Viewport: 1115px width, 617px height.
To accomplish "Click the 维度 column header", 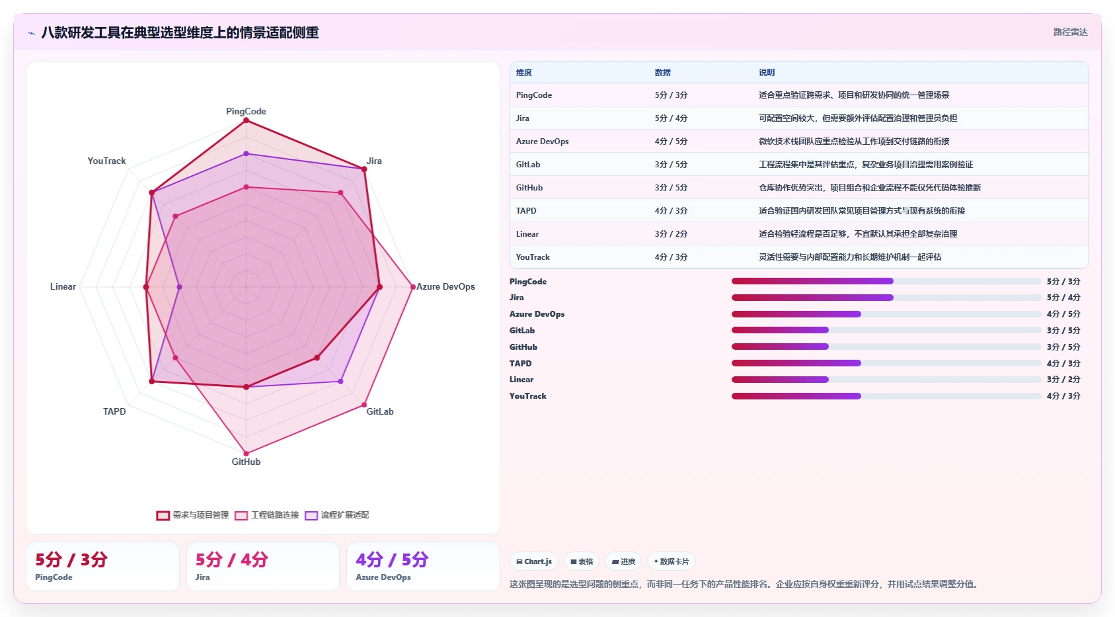I will point(524,73).
